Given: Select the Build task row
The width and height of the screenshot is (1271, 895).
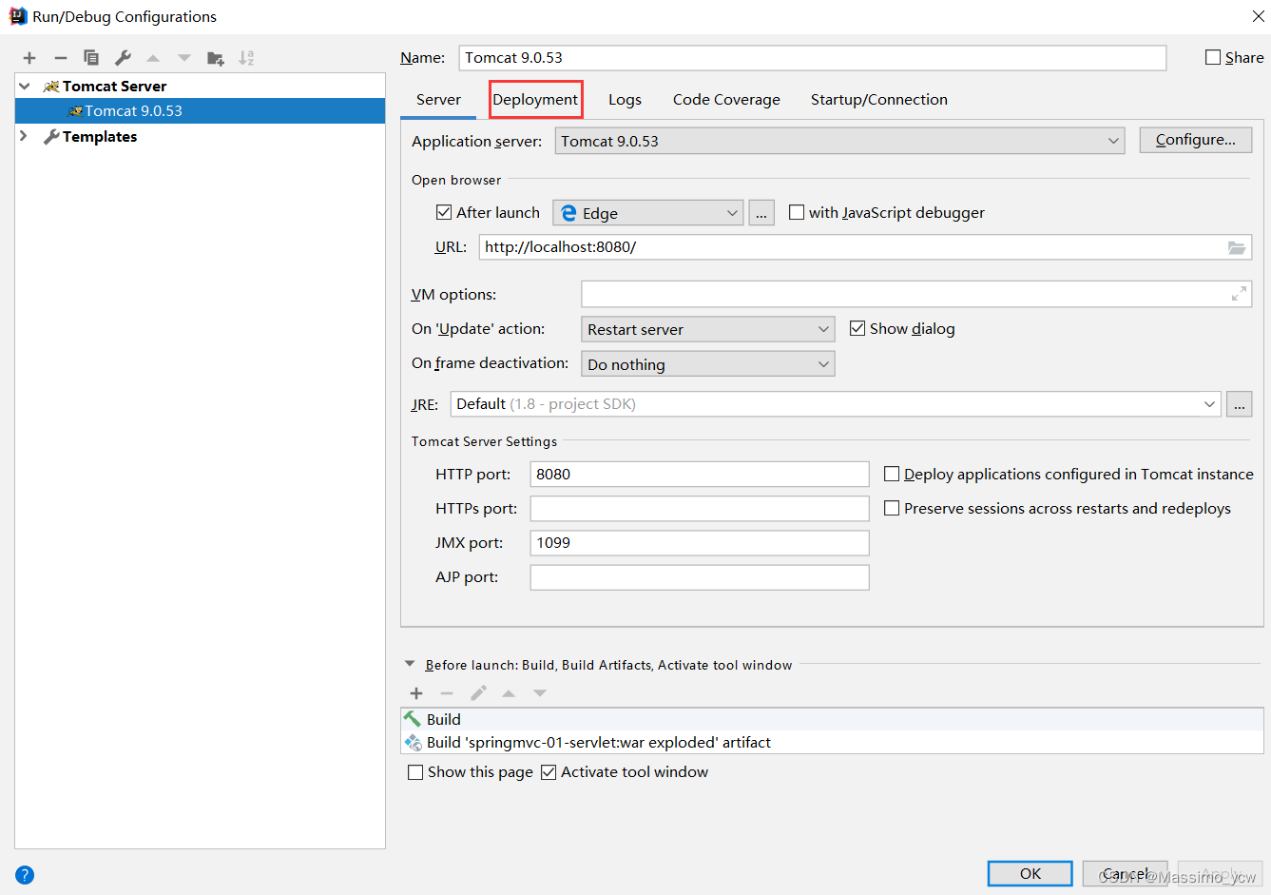Looking at the screenshot, I should tap(832, 719).
